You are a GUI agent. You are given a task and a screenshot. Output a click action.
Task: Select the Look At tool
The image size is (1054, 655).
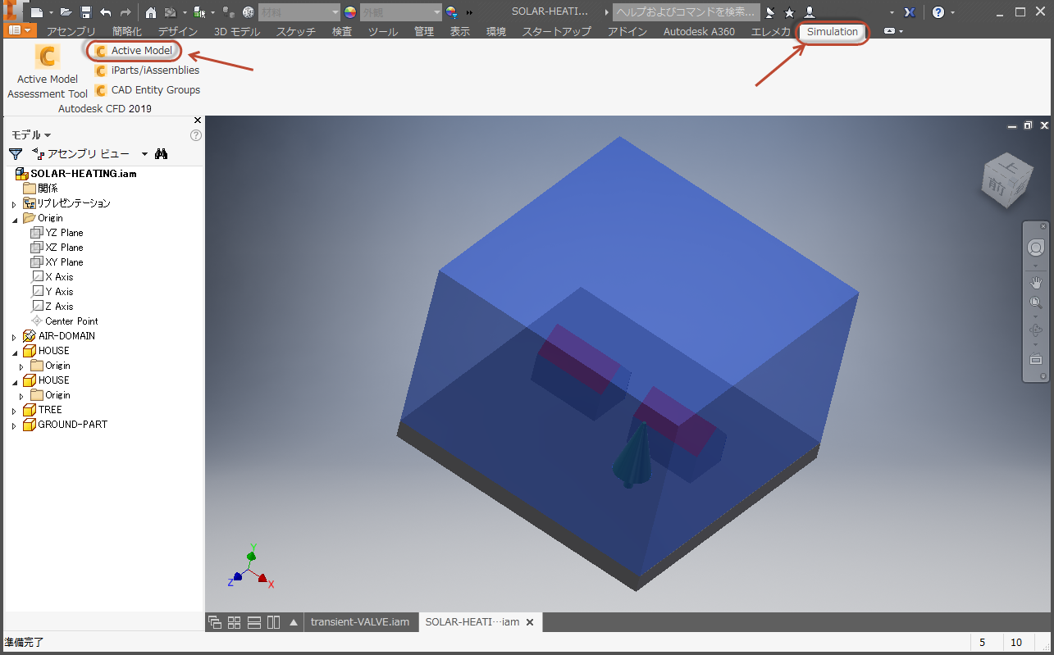(x=1036, y=359)
